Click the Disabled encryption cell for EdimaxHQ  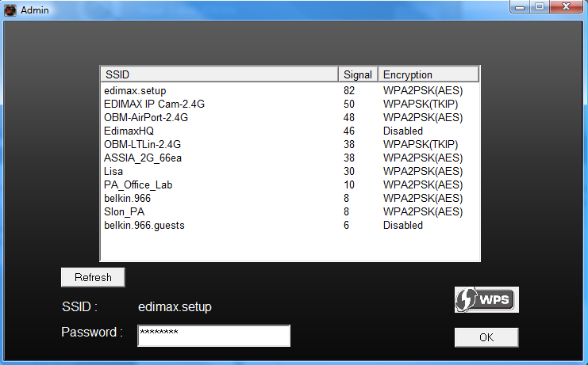click(x=403, y=131)
